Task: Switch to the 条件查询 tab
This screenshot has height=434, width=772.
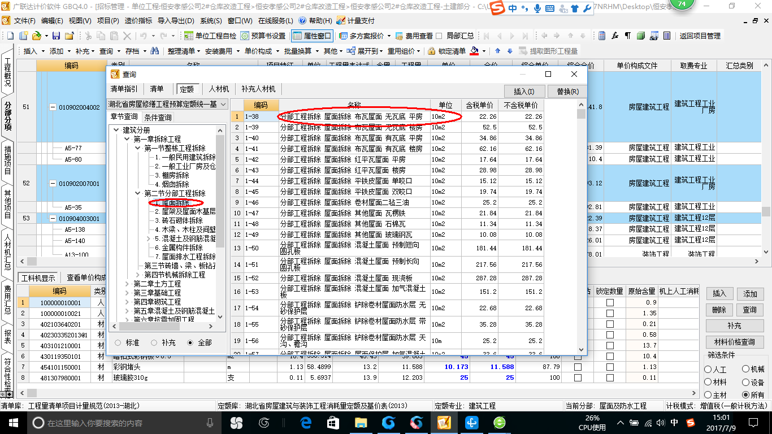Action: (x=158, y=118)
